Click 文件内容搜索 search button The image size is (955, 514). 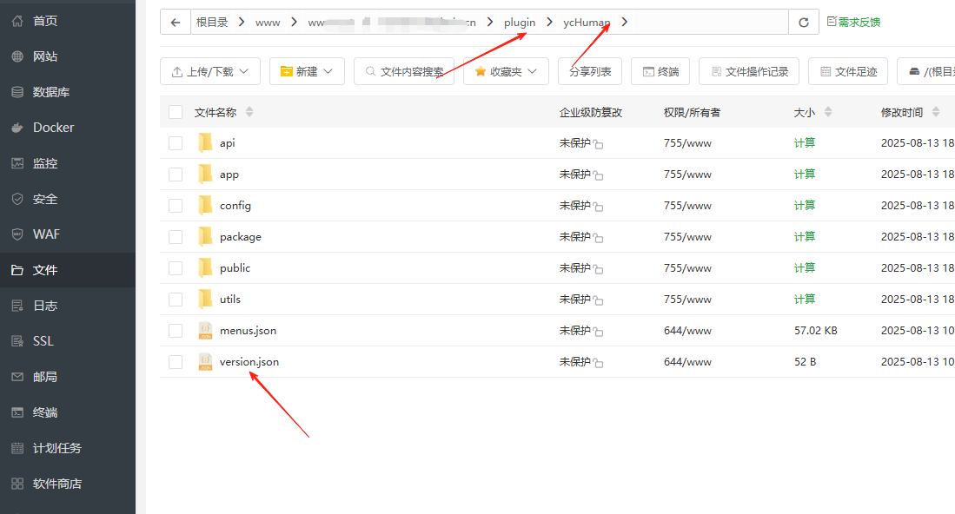[404, 71]
